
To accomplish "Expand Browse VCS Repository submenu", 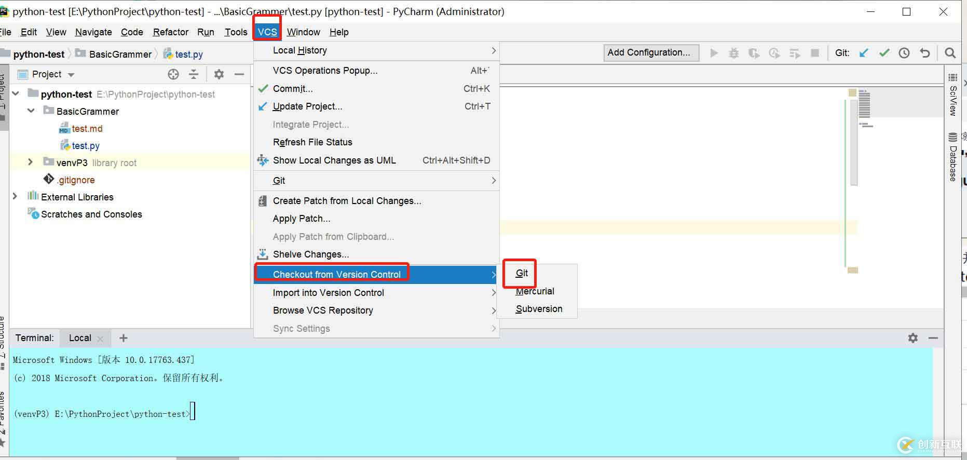I will point(376,310).
